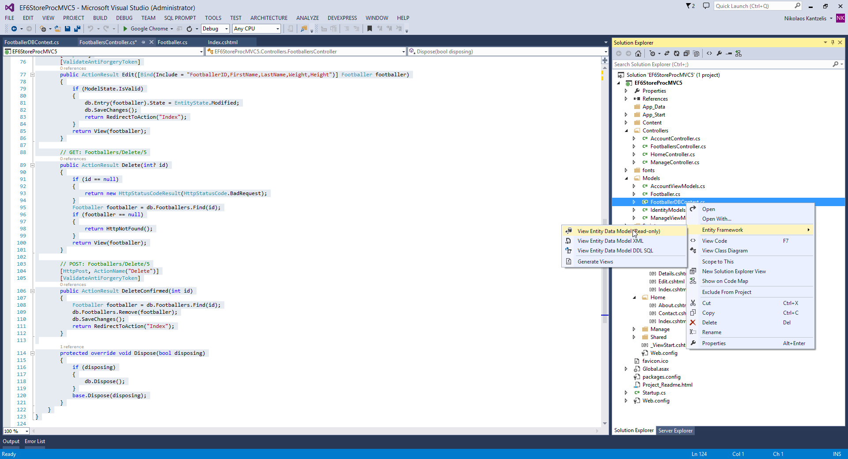Click the split editor handle above scrollbar
The image size is (848, 459).
(x=605, y=60)
